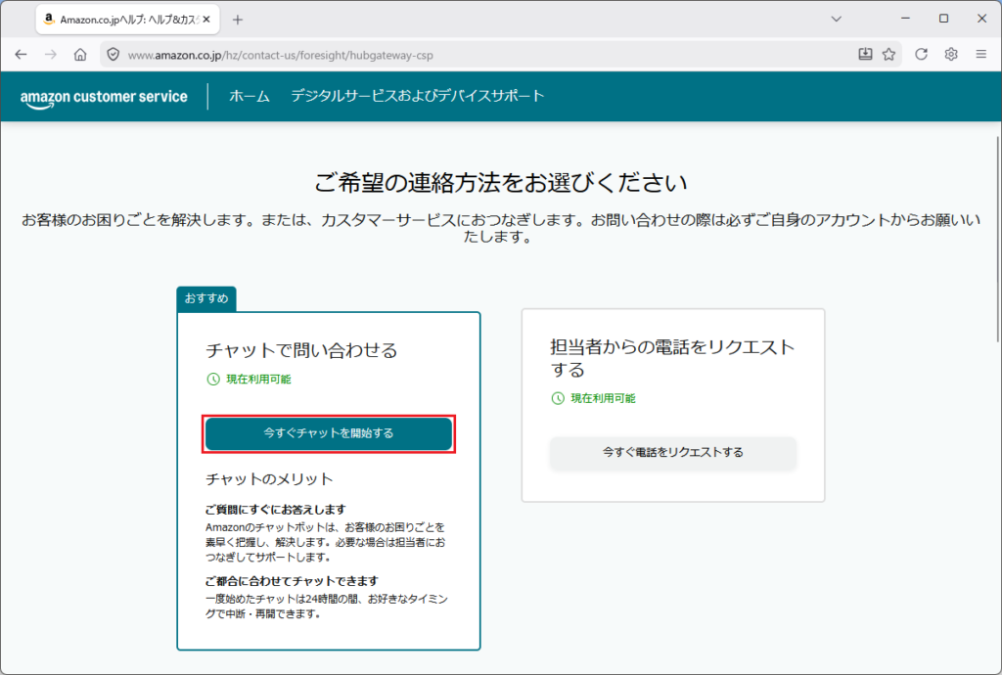Click 現在利用可能 text in chat card
This screenshot has height=675, width=1002.
click(258, 380)
